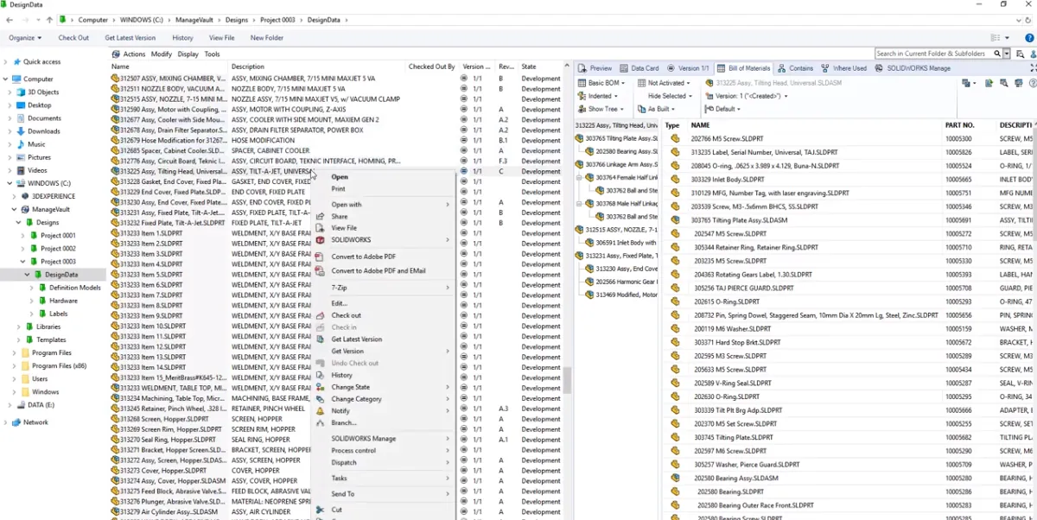Click the Get Latest Version context icon
Viewport: 1037px width, 520px height.
[x=321, y=339]
